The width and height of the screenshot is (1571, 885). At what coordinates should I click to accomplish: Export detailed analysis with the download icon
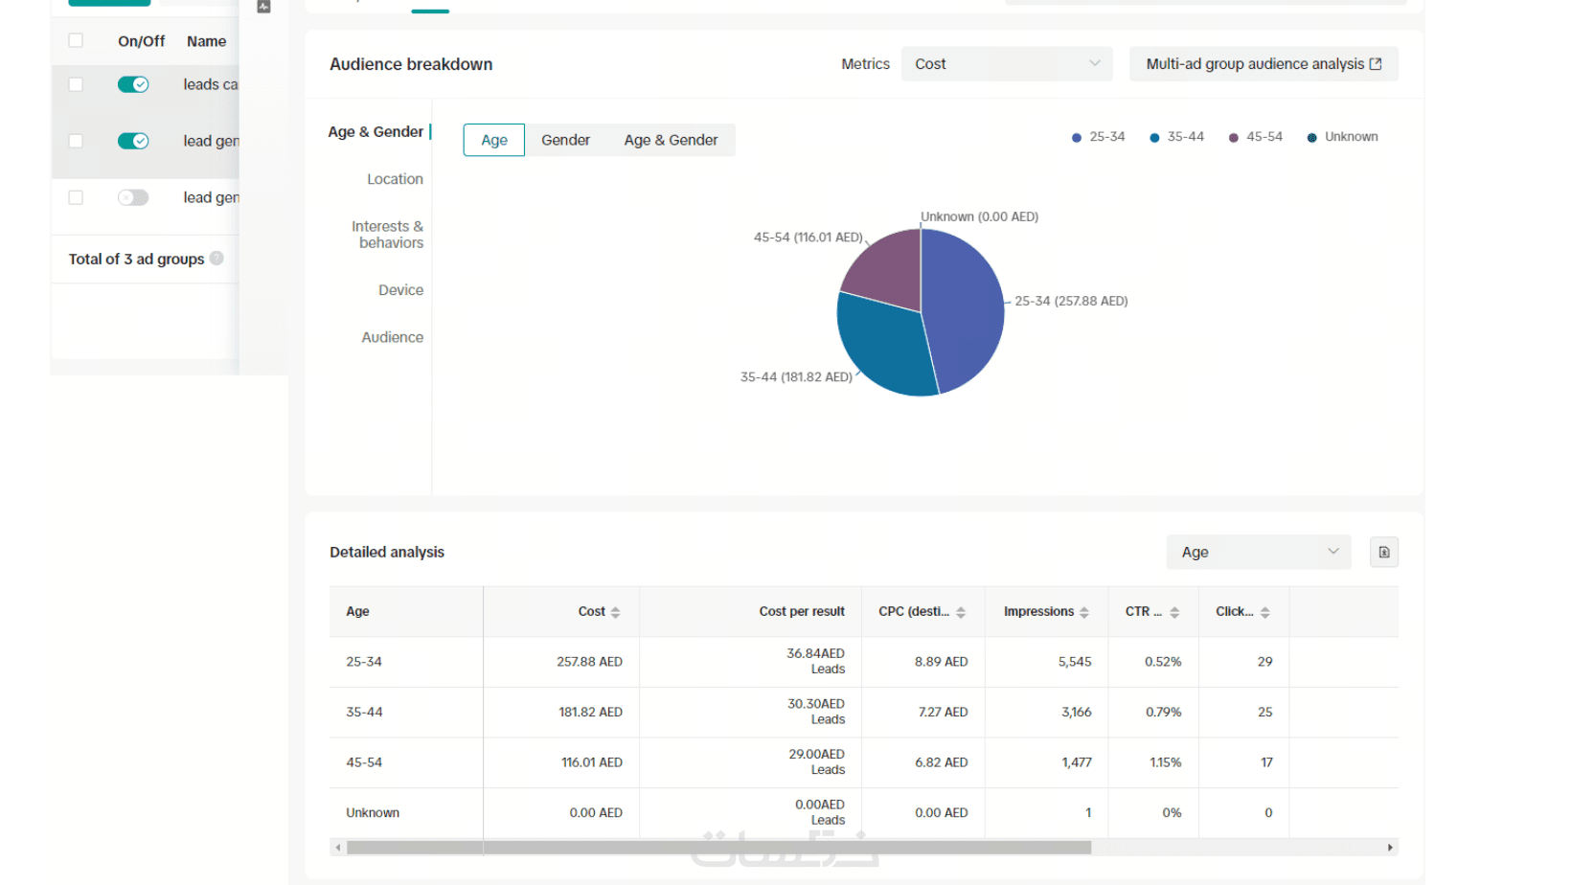[x=1383, y=552]
